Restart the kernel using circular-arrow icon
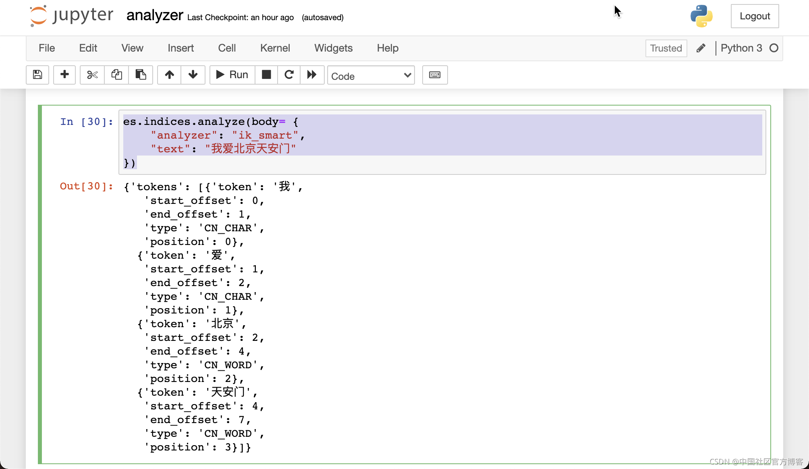The height and width of the screenshot is (469, 809). (x=288, y=75)
